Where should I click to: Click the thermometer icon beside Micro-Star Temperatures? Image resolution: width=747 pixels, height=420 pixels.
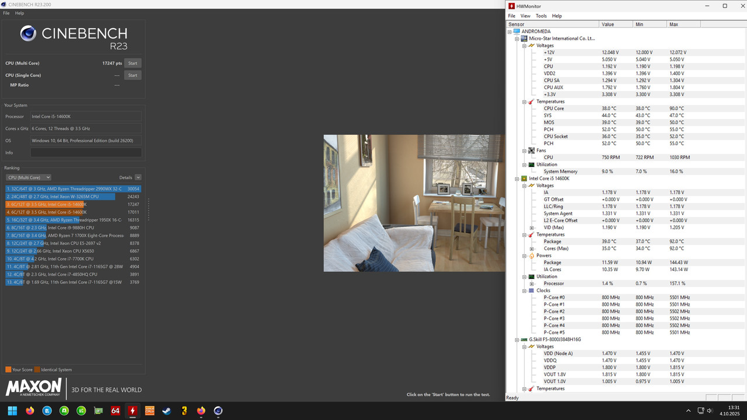532,101
